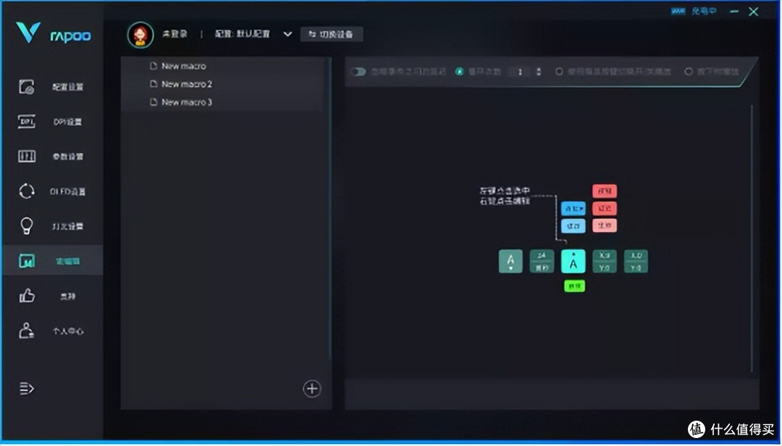Click the loop count stepper arrows
The width and height of the screenshot is (782, 446).
[x=539, y=72]
